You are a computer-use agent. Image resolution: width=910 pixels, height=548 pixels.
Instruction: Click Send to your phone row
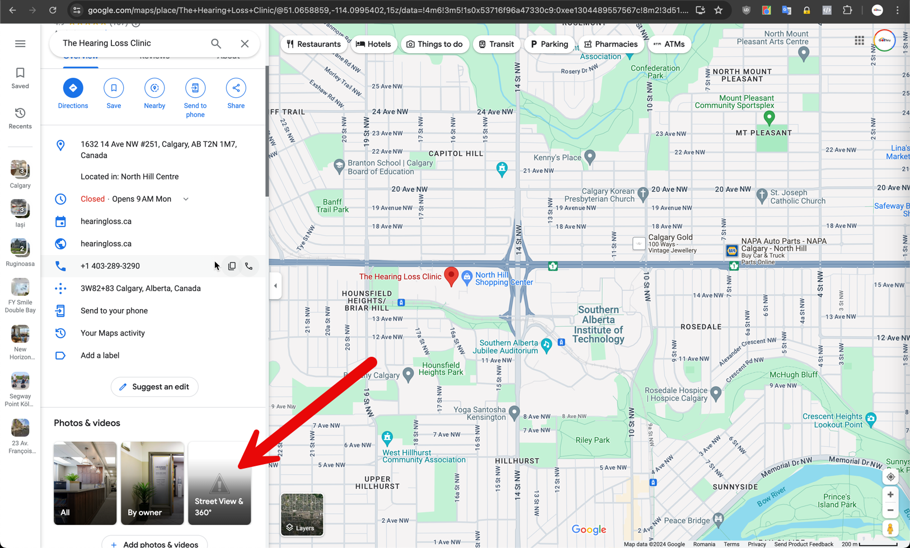coord(153,311)
